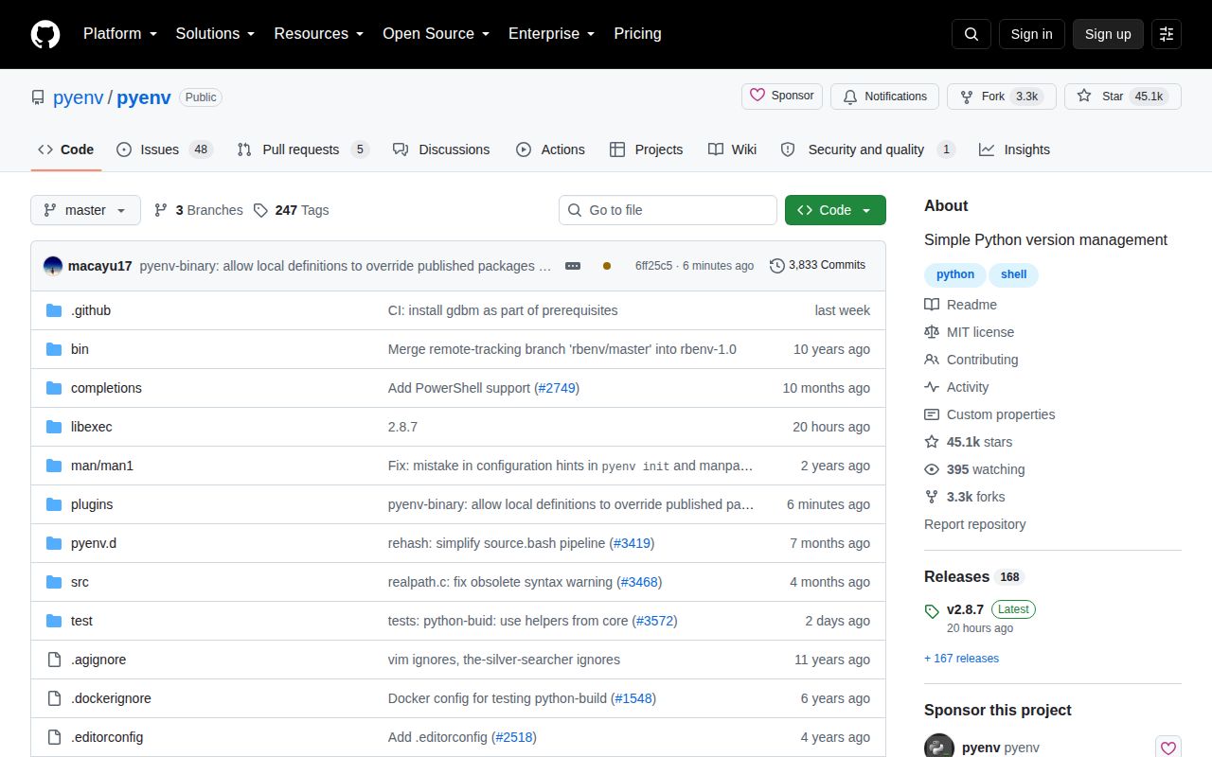Open pull request #2749 link
This screenshot has height=757, width=1212.
pyautogui.click(x=557, y=388)
